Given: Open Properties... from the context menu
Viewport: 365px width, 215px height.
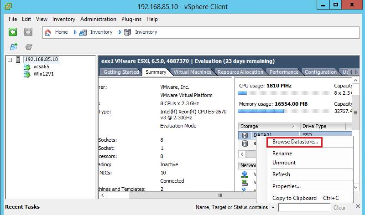Looking at the screenshot, I should (x=287, y=186).
